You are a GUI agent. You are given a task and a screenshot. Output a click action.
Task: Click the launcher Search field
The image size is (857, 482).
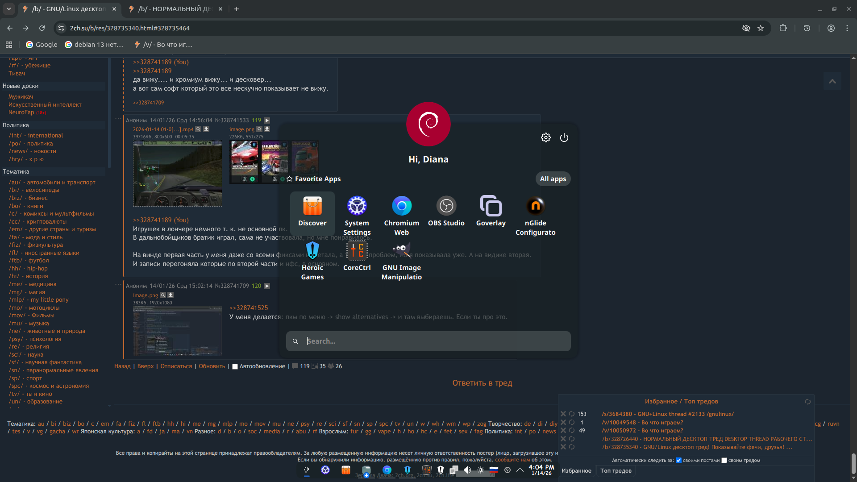pos(428,341)
